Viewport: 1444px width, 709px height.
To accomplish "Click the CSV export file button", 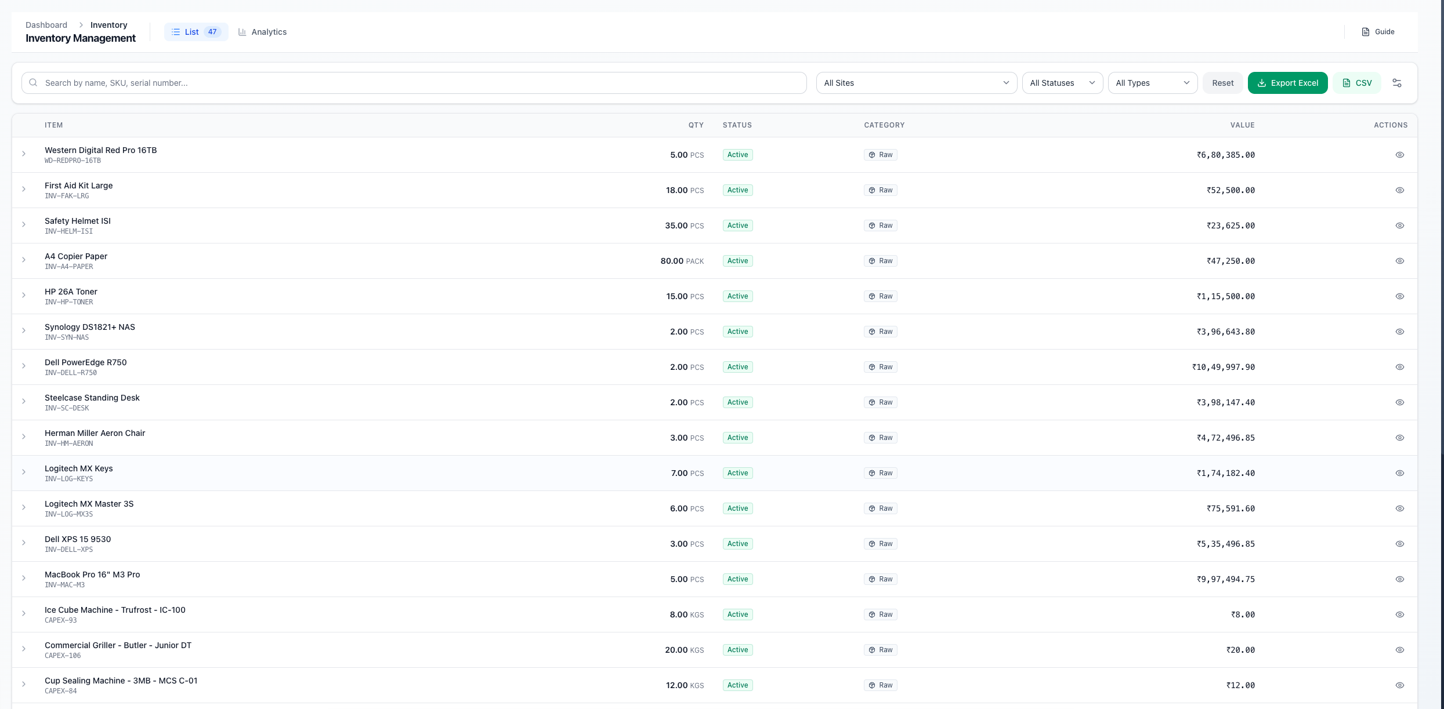I will (x=1356, y=83).
